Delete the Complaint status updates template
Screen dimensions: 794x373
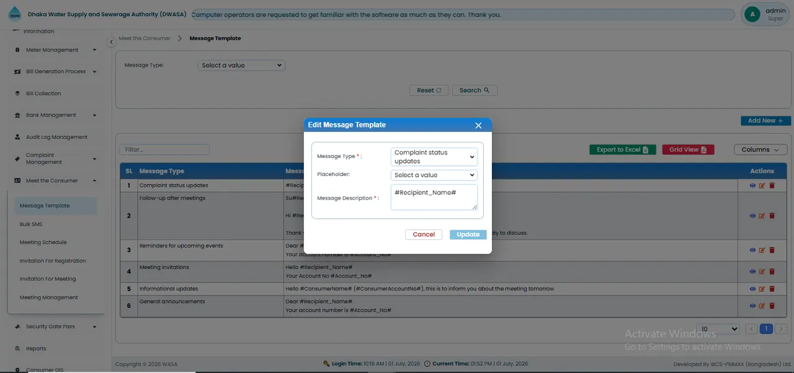(x=772, y=185)
